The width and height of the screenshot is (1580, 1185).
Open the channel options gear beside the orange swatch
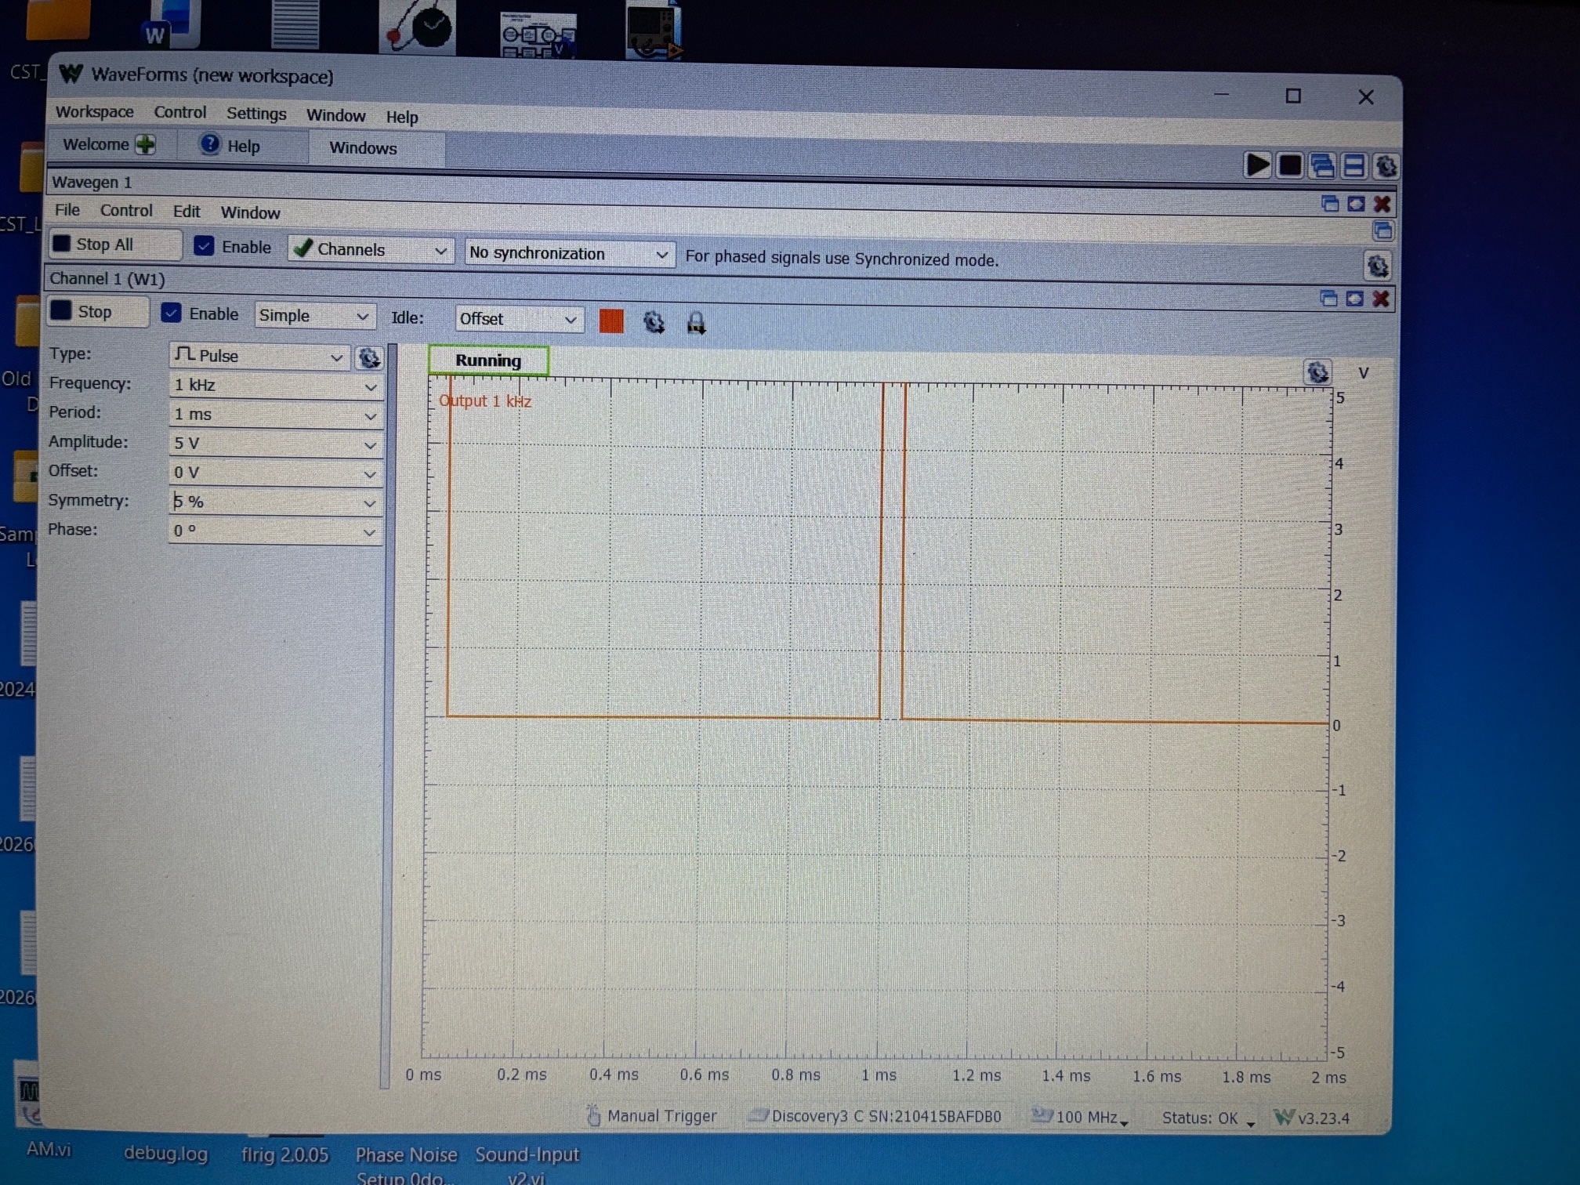click(654, 322)
